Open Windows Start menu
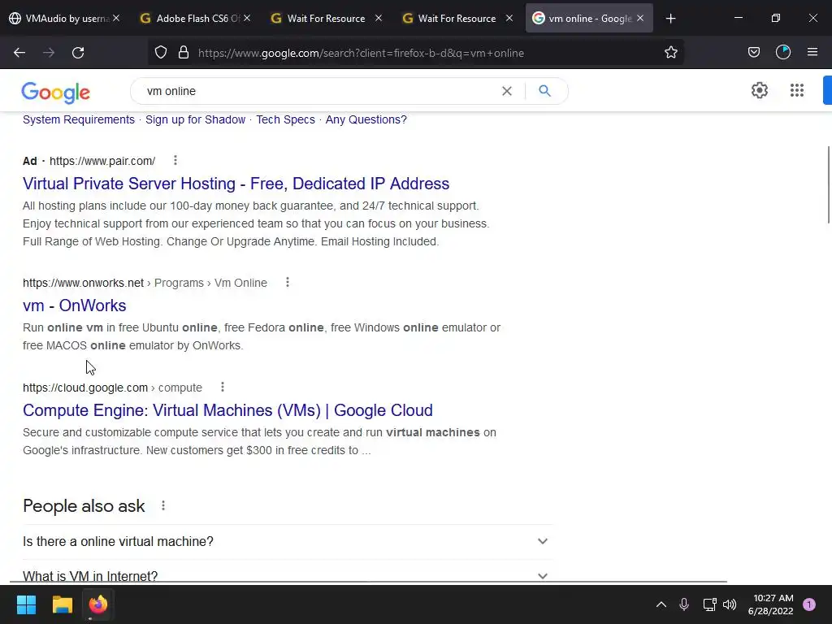Viewport: 832px width, 624px height. [26, 604]
